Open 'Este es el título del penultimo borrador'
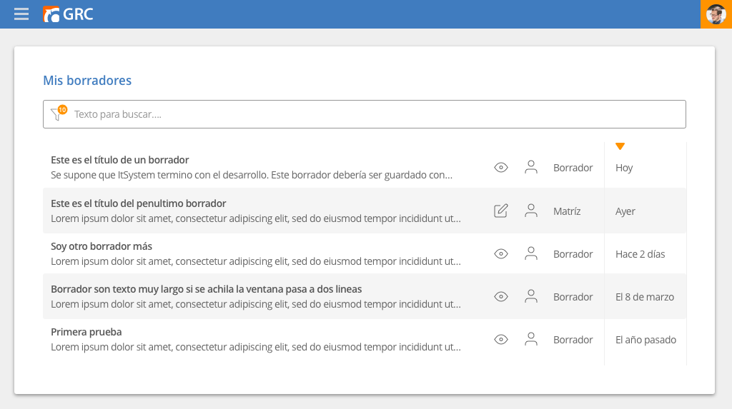 tap(139, 203)
